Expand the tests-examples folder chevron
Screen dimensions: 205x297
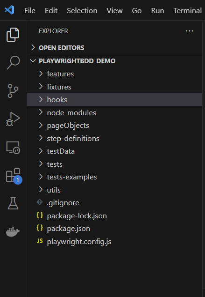[41, 177]
